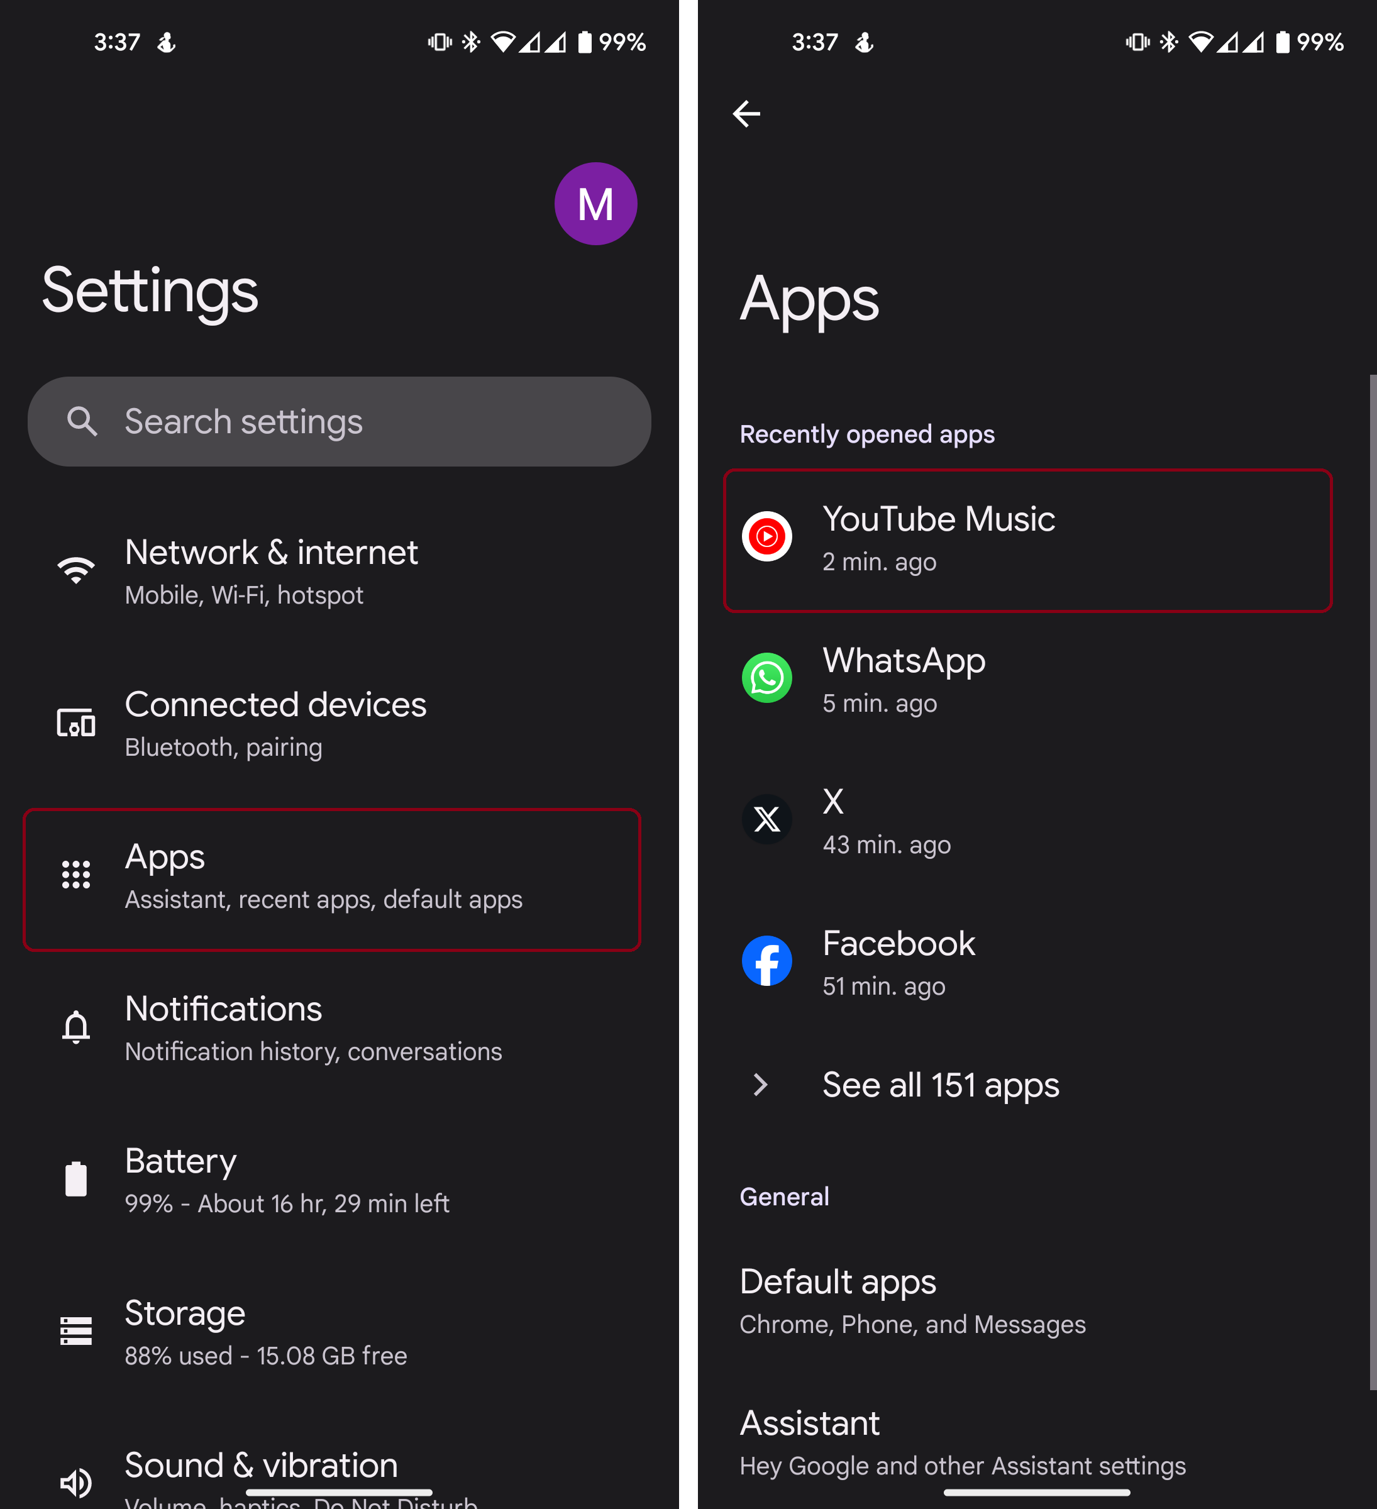Click the Apps page scrollbar
The height and width of the screenshot is (1509, 1377).
coord(1373,883)
